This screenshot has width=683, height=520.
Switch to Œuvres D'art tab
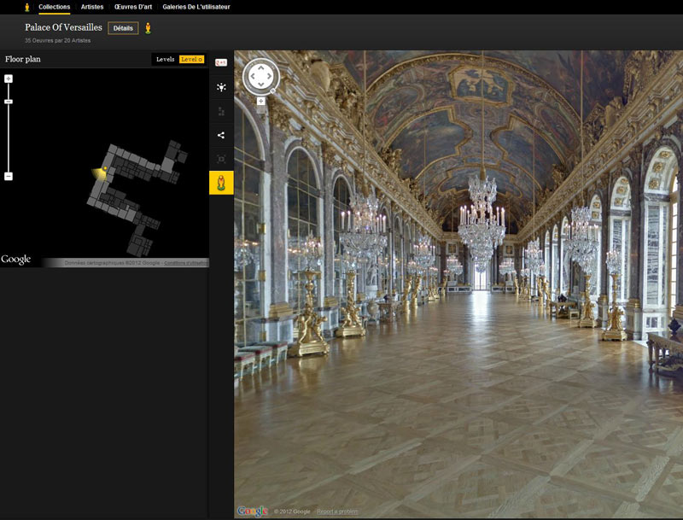[x=133, y=7]
